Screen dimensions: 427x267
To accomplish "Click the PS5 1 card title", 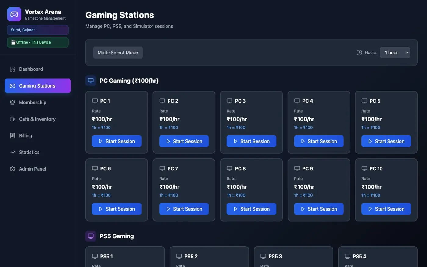I will click(106, 256).
